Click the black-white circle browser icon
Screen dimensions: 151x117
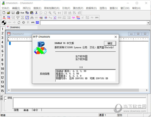click(4, 23)
